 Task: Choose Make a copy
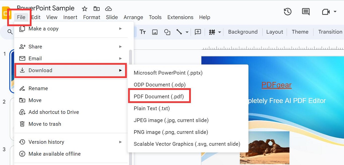coord(71,29)
